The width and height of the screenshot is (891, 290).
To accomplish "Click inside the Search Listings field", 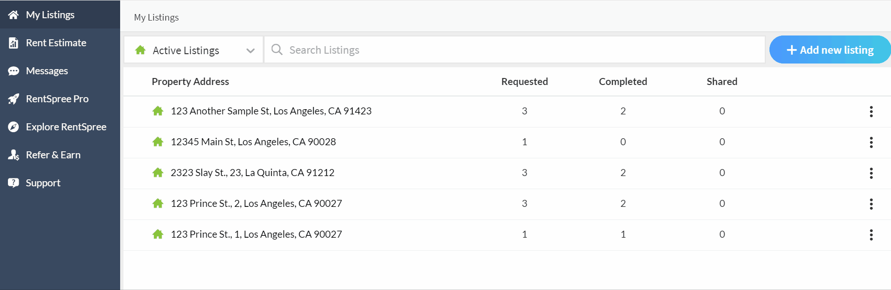I will [421, 50].
